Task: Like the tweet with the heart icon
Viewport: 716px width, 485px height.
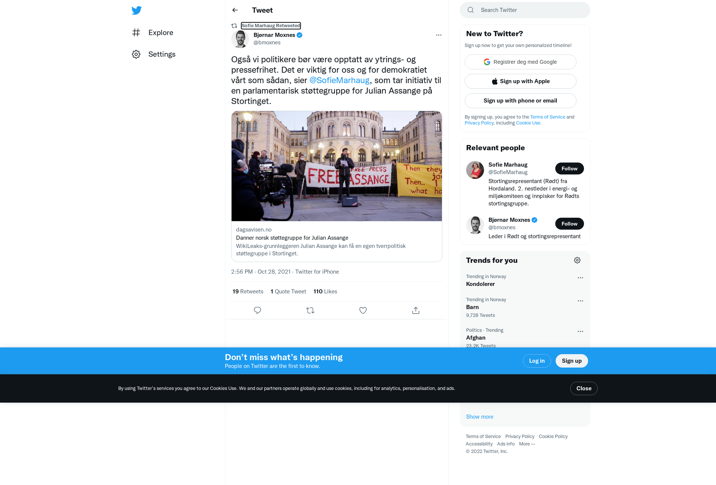Action: 363,310
